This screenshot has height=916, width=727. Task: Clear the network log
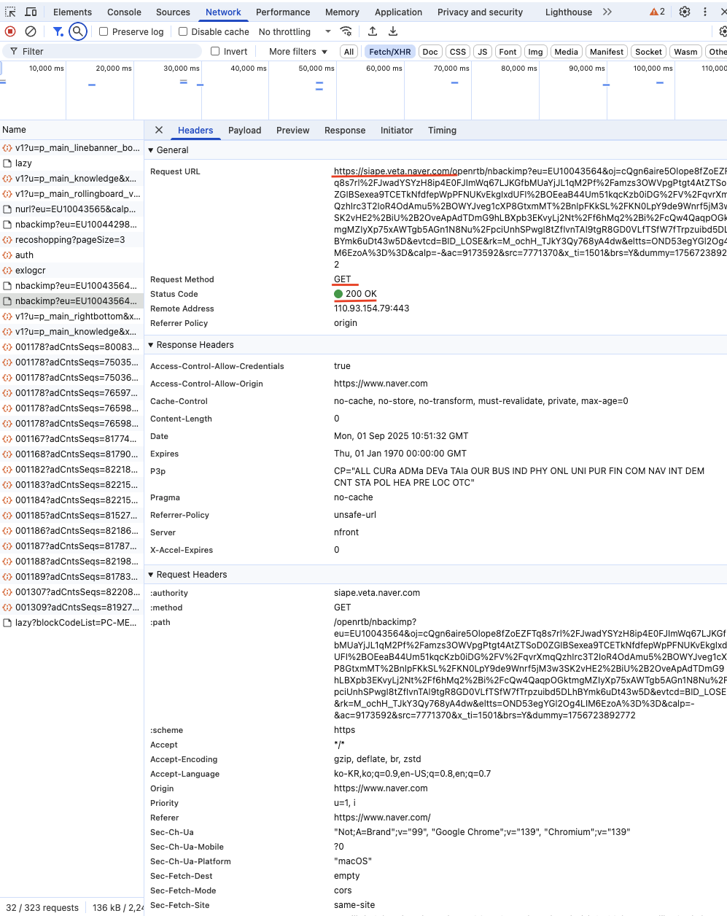tap(31, 31)
